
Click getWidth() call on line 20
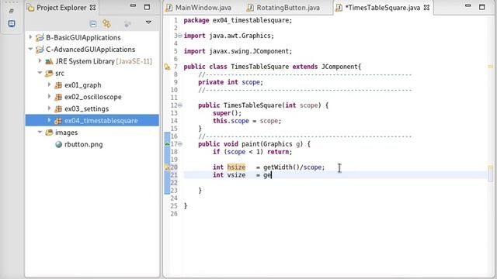pos(281,167)
